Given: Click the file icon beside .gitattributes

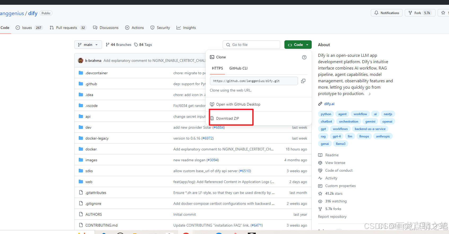Looking at the screenshot, I should coord(81,193).
